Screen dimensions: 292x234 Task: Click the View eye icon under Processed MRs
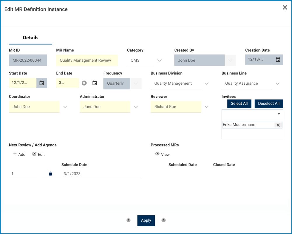(x=157, y=154)
